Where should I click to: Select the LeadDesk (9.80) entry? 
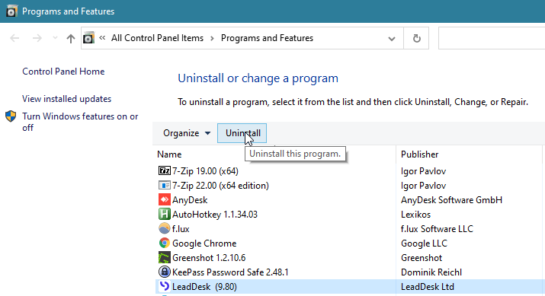(x=204, y=287)
